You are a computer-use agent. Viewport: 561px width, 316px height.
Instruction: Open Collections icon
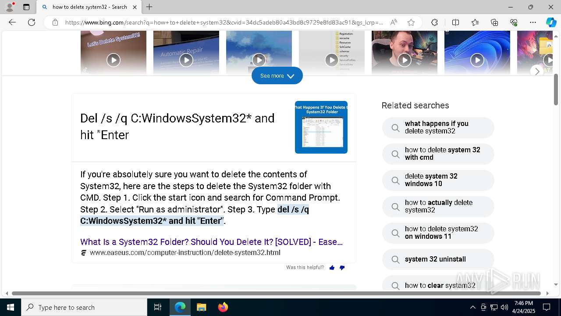click(x=494, y=22)
